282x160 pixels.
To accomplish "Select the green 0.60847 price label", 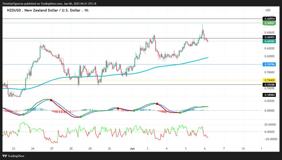I will (269, 23).
